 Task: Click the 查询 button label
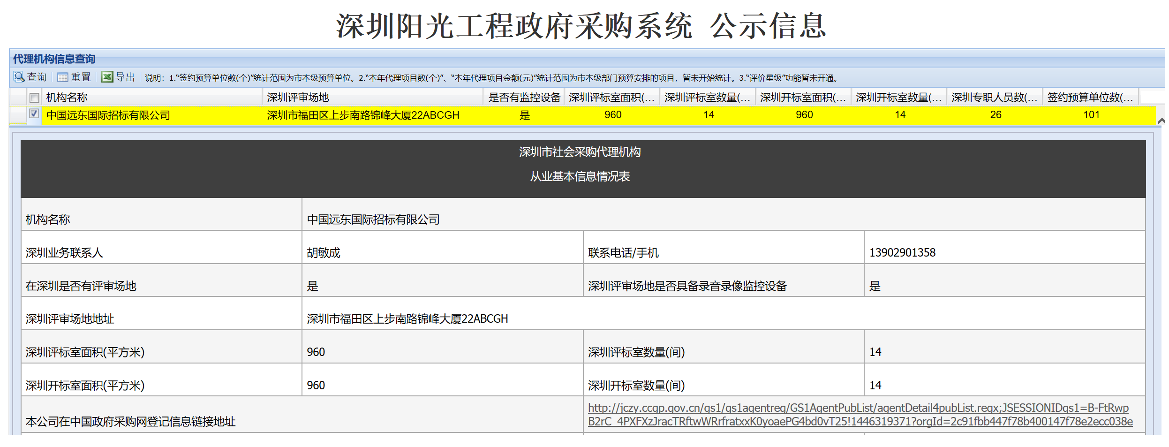(x=37, y=77)
